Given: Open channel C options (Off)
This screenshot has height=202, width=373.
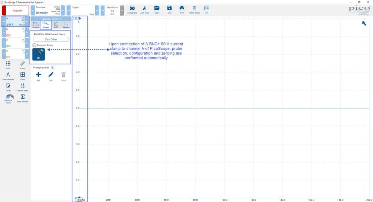Looking at the screenshot, I should (15, 43).
